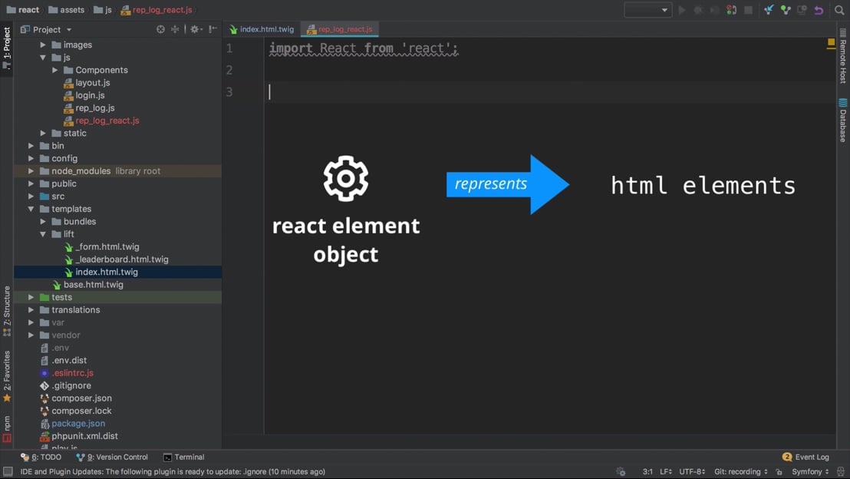850x479 pixels.
Task: Open the Z: Structure side tab
Action: coord(6,310)
